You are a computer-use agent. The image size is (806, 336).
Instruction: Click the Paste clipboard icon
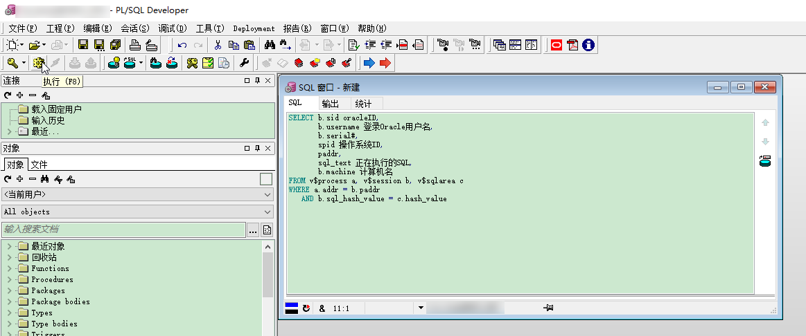[x=249, y=45]
